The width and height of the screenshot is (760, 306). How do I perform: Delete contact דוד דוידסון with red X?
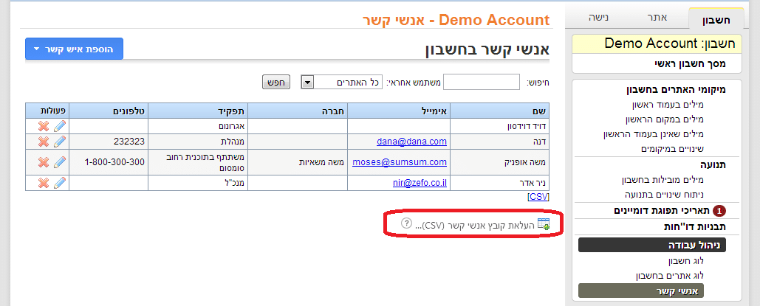(x=44, y=126)
